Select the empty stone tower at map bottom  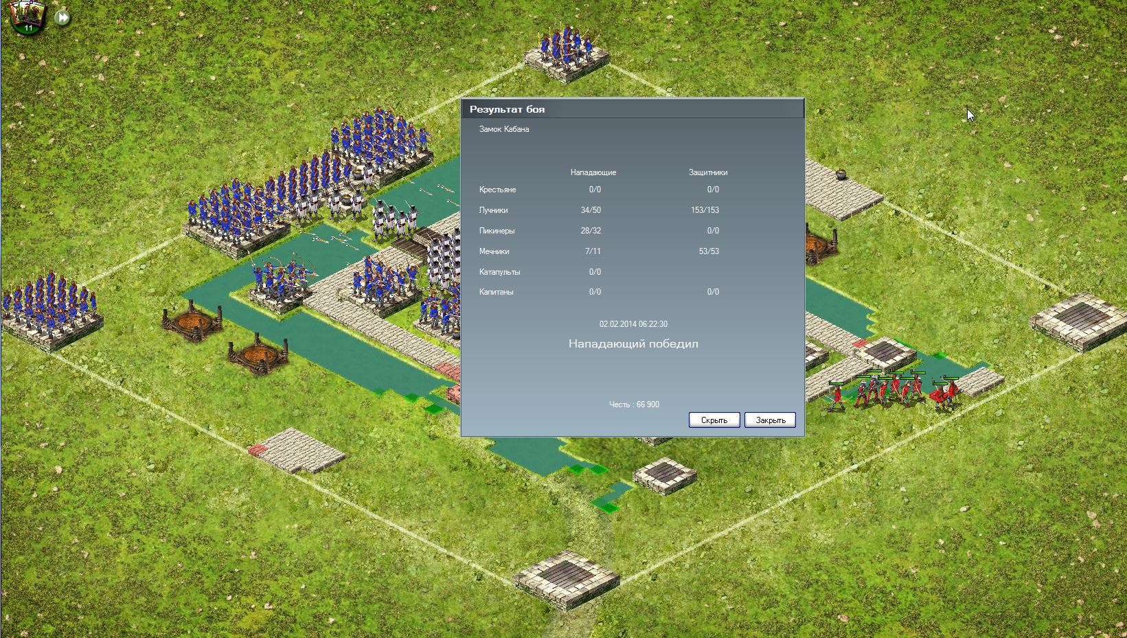[x=567, y=580]
